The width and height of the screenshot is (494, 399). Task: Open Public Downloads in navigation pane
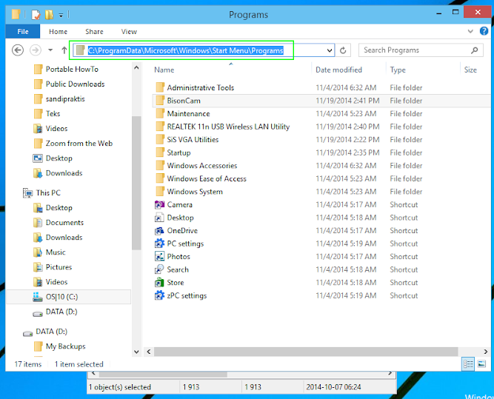coord(75,84)
